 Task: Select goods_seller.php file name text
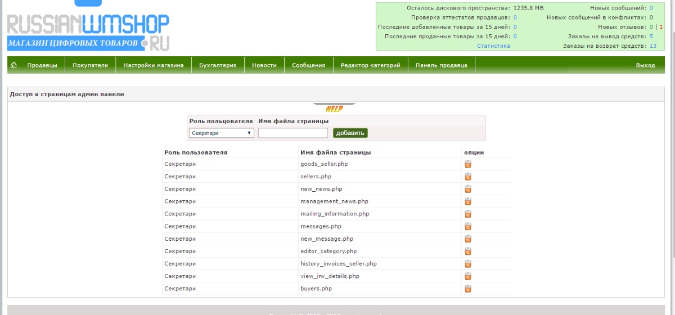pyautogui.click(x=324, y=164)
